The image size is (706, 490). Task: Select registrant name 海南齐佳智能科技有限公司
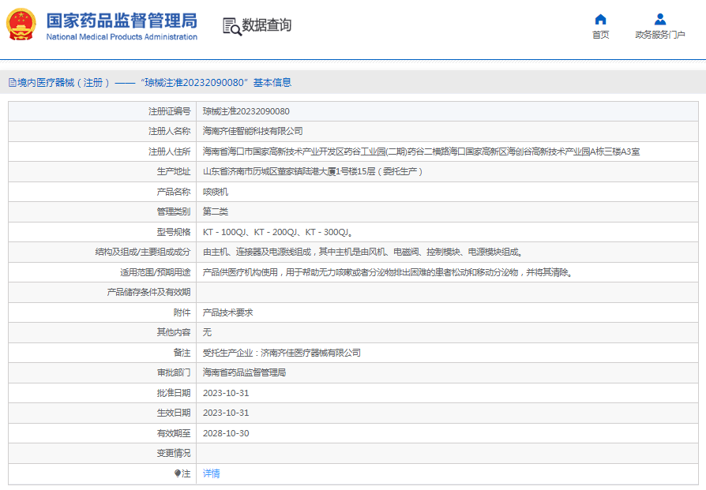253,132
